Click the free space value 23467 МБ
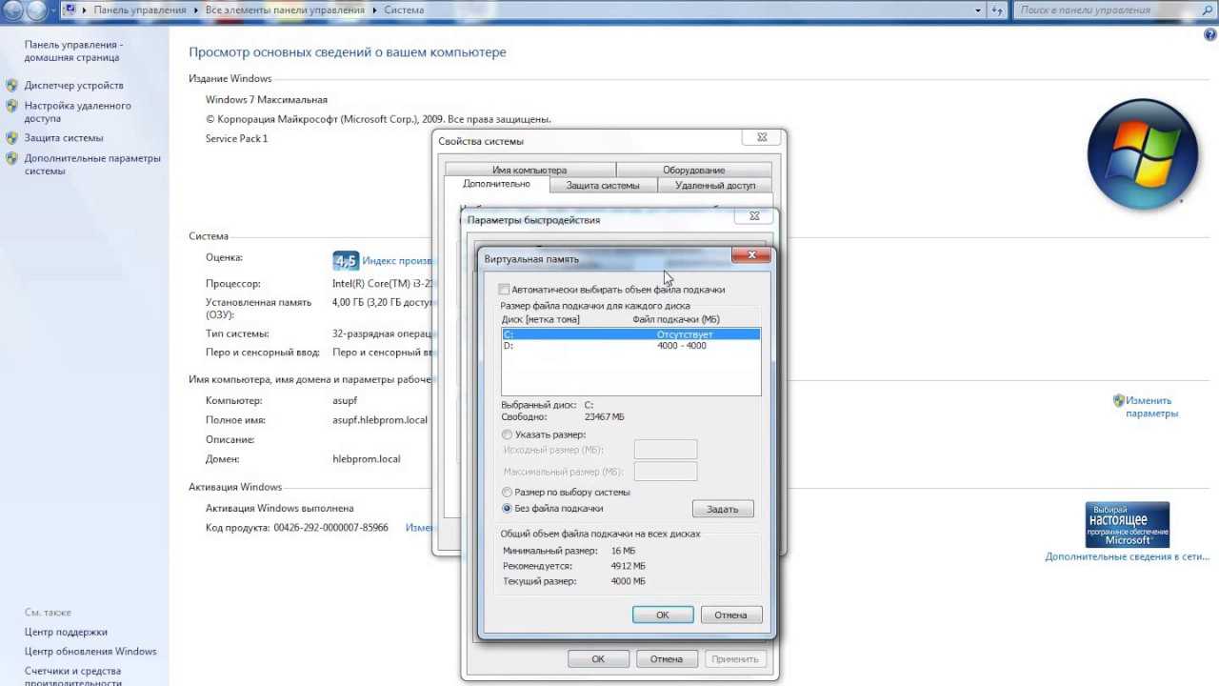This screenshot has width=1219, height=686. pyautogui.click(x=605, y=417)
